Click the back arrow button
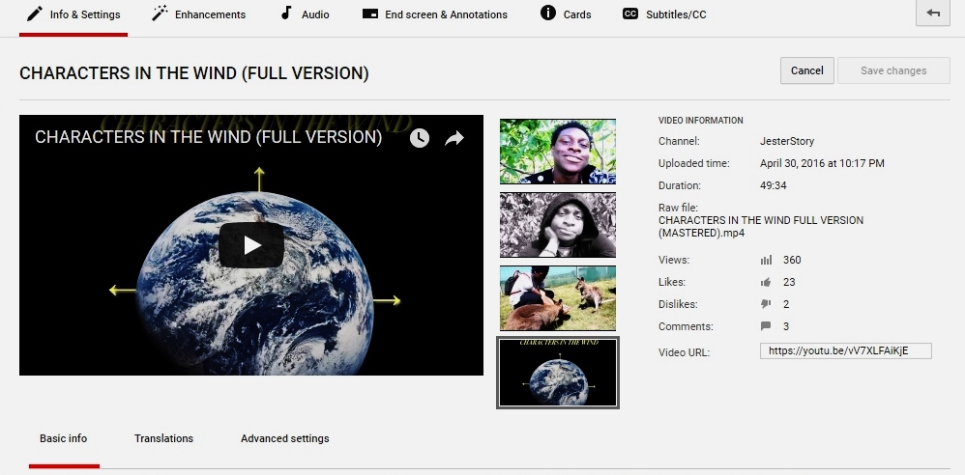The height and width of the screenshot is (475, 965). [x=933, y=13]
